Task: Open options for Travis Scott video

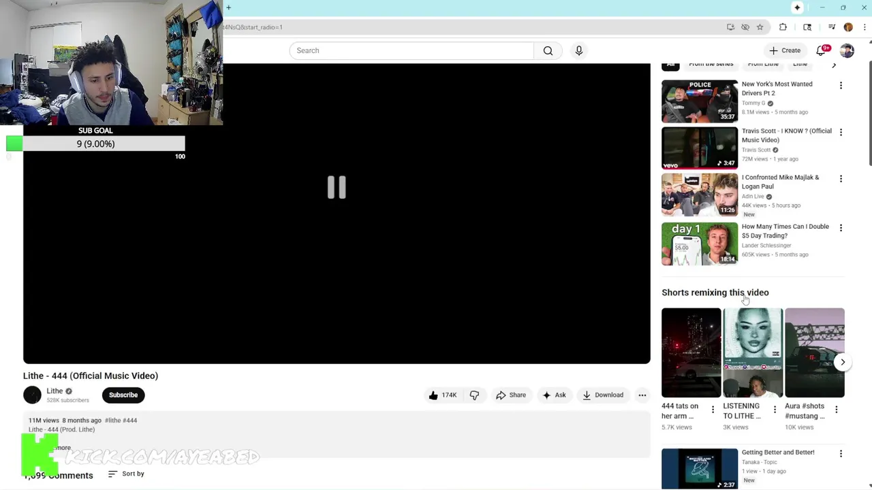Action: 841,132
